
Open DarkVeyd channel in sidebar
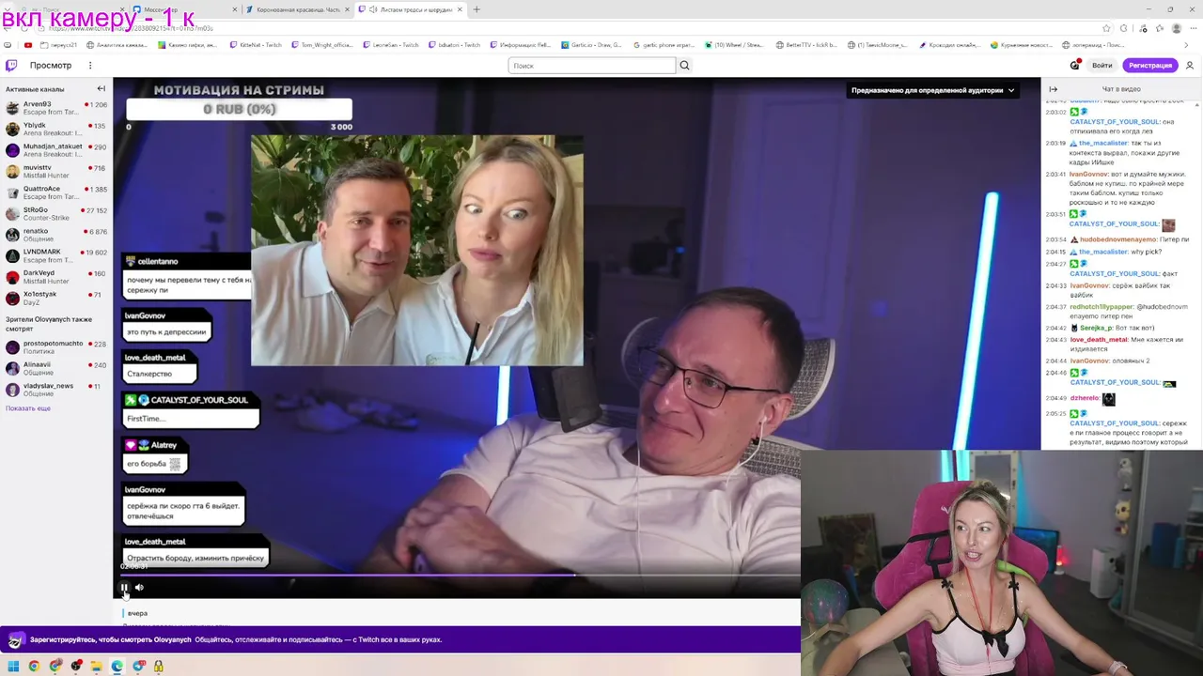56,277
